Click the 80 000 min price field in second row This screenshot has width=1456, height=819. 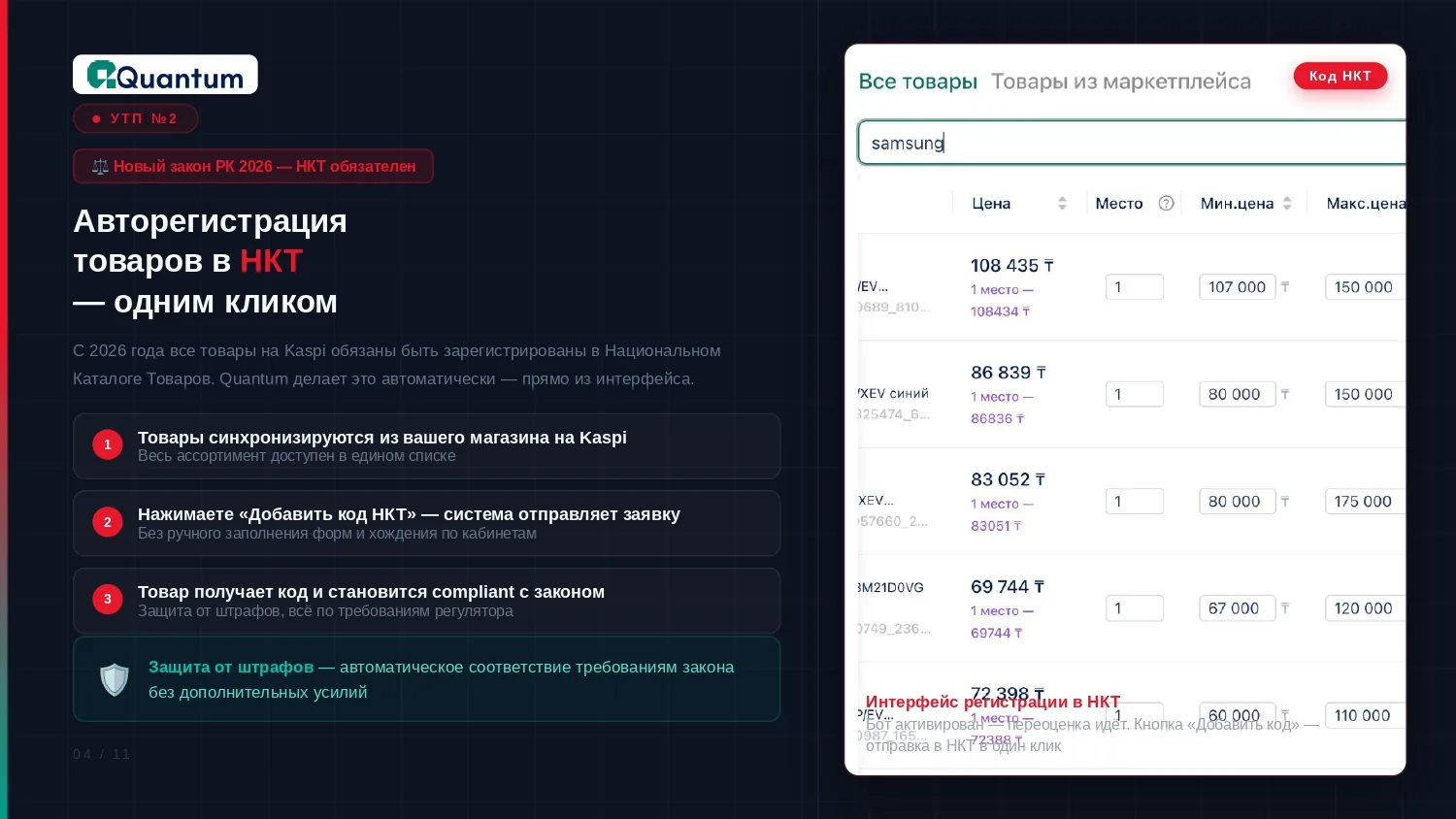[x=1237, y=394]
